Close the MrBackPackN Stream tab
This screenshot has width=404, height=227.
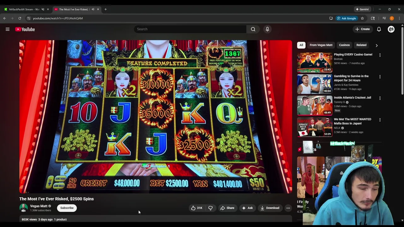point(48,9)
